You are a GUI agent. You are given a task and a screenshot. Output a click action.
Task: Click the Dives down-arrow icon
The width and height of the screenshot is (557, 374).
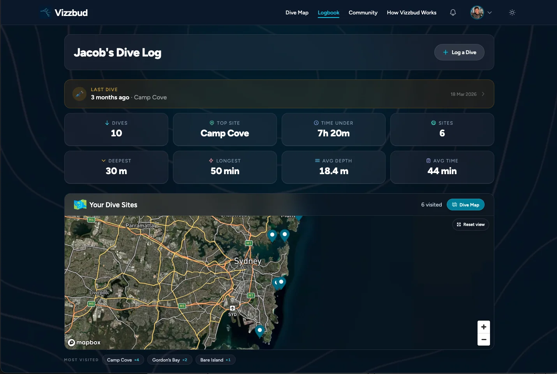[x=107, y=123]
